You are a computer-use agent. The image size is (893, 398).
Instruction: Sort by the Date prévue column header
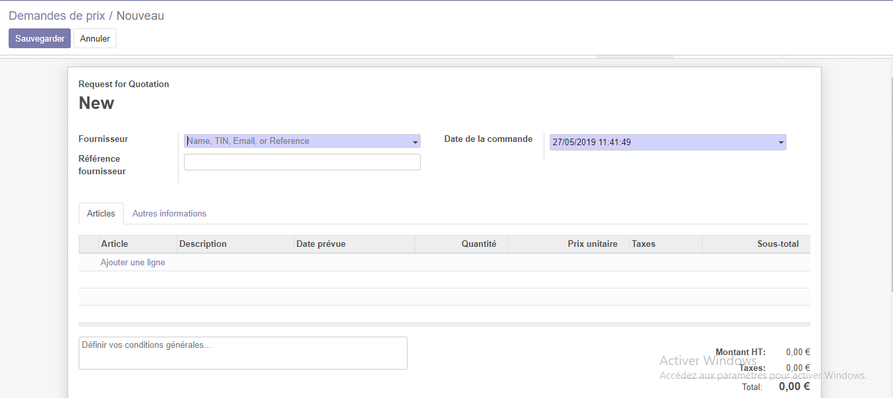pyautogui.click(x=321, y=244)
